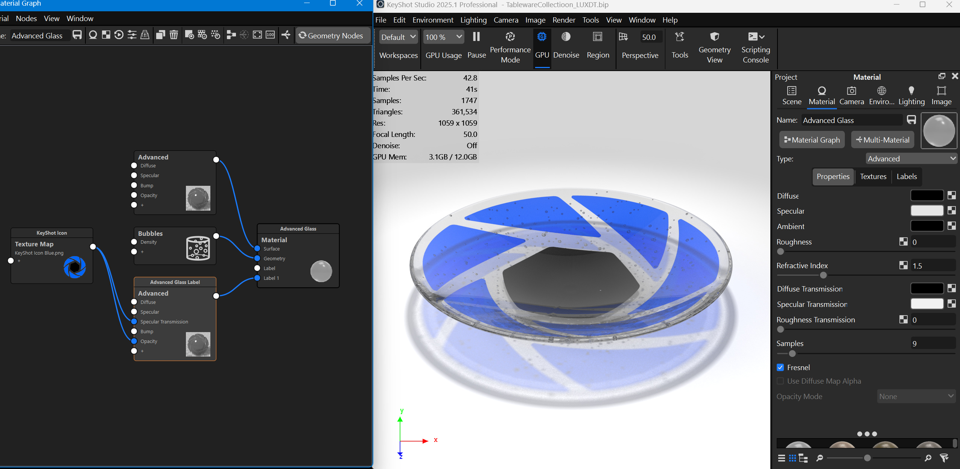Open the Nodes menu in Material Graph

pyautogui.click(x=26, y=18)
